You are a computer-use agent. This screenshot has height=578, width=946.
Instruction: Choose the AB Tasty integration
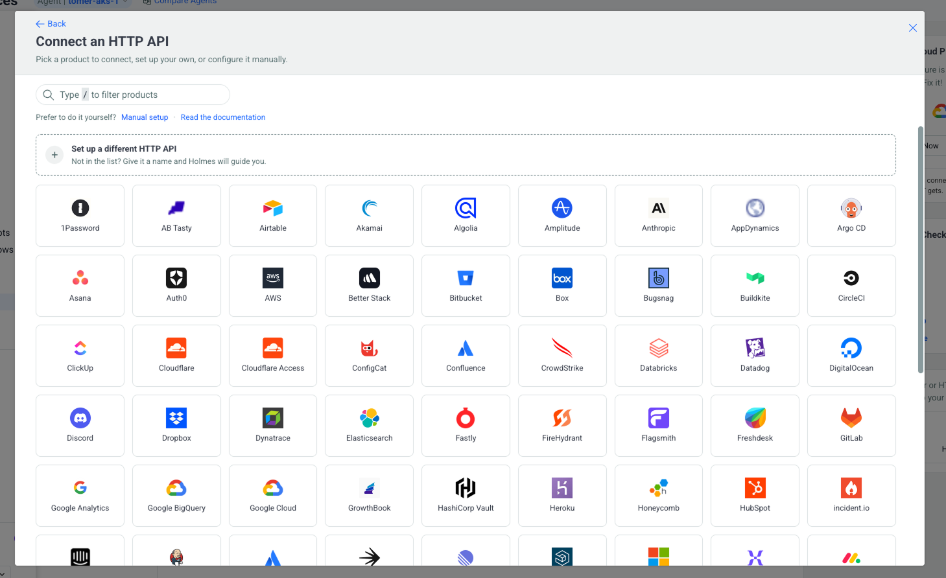(x=176, y=216)
